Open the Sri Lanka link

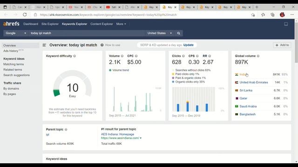pos(246,90)
